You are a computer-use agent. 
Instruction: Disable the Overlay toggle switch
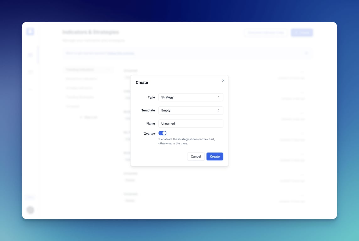[162, 133]
